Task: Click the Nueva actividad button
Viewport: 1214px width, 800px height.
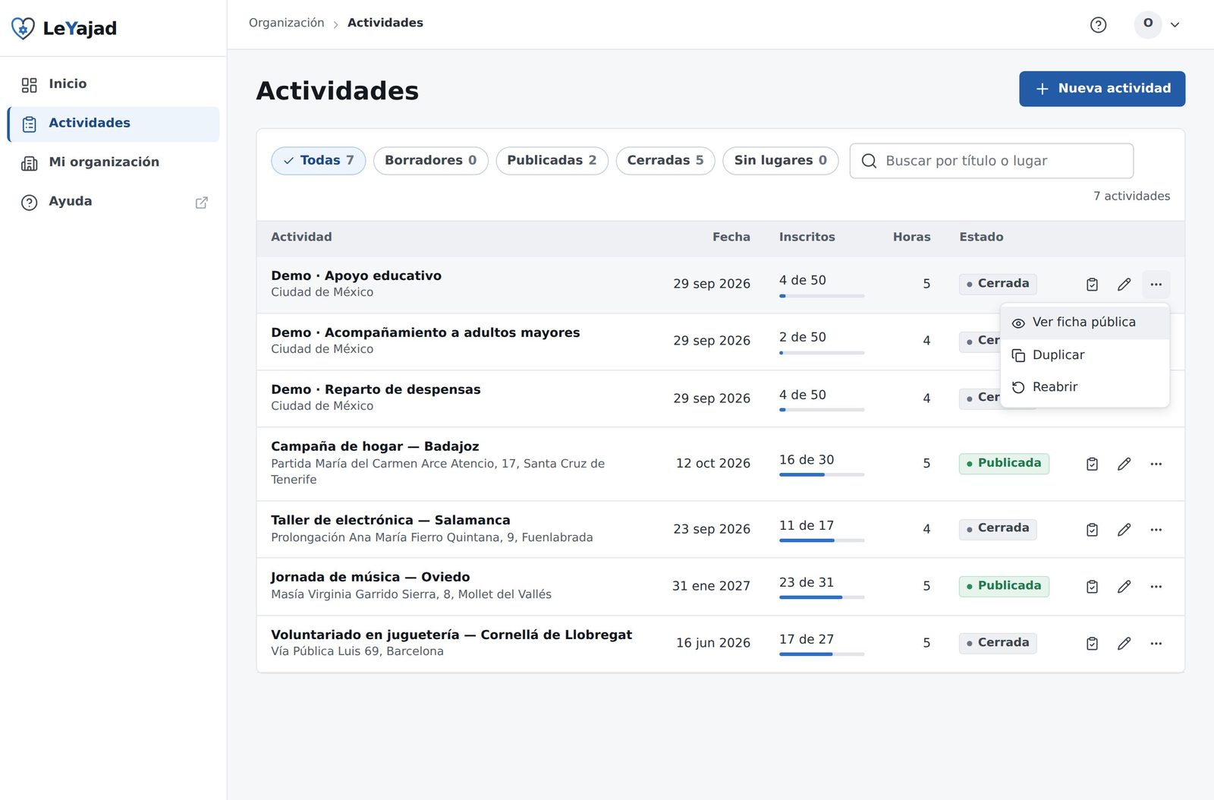Action: pyautogui.click(x=1102, y=89)
